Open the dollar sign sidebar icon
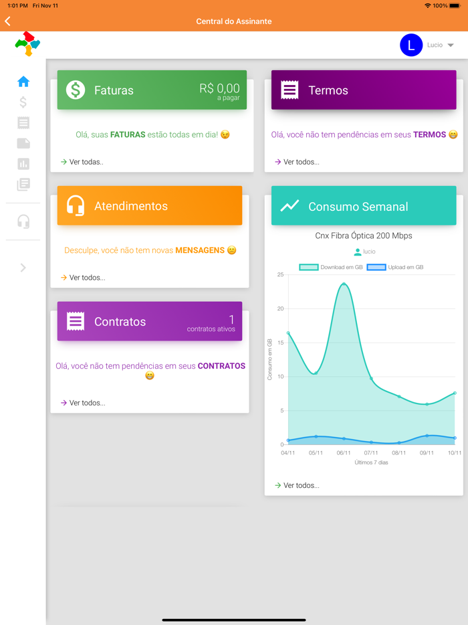The image size is (468, 625). [x=23, y=102]
